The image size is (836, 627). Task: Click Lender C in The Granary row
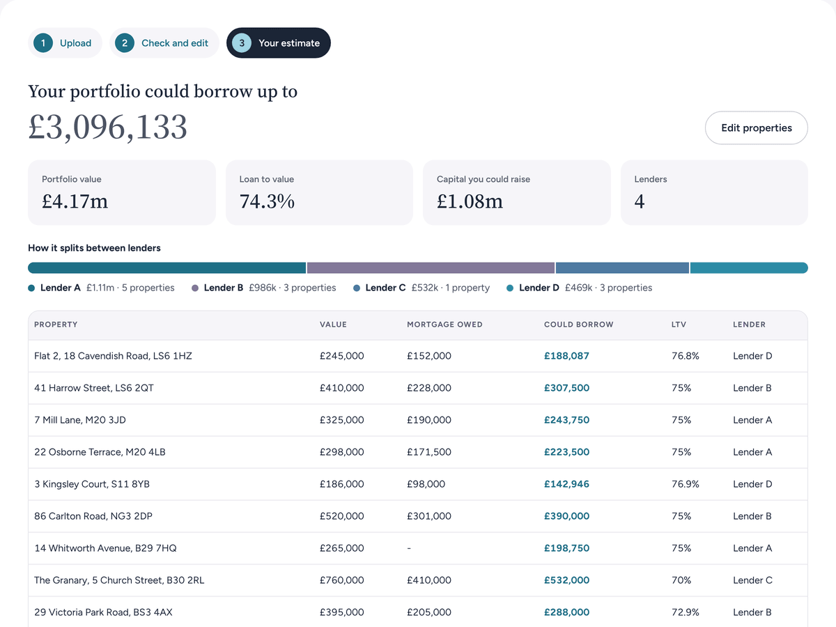point(753,580)
